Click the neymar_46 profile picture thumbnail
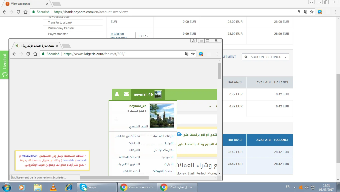The image size is (340, 192). coord(162,116)
